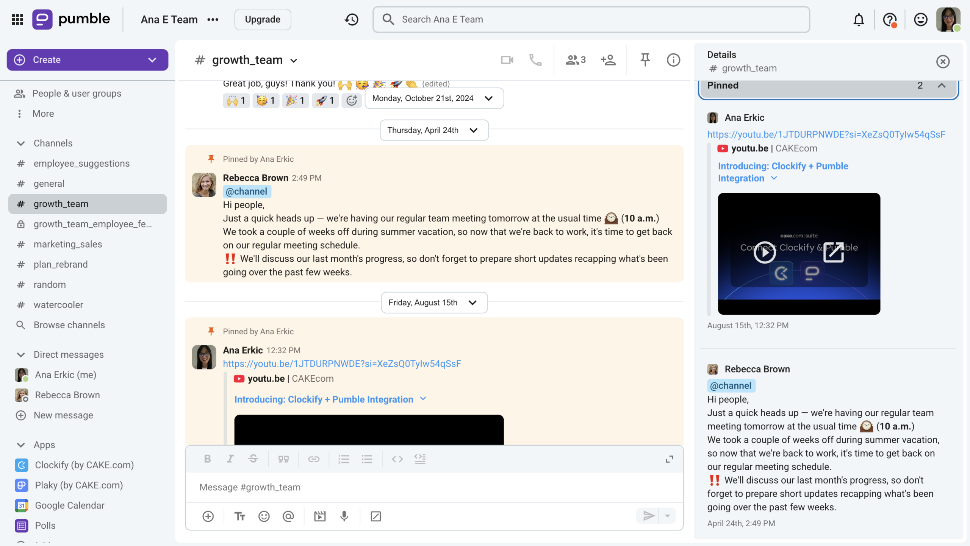
Task: Open the apps launcher grid top-left
Action: pos(17,19)
